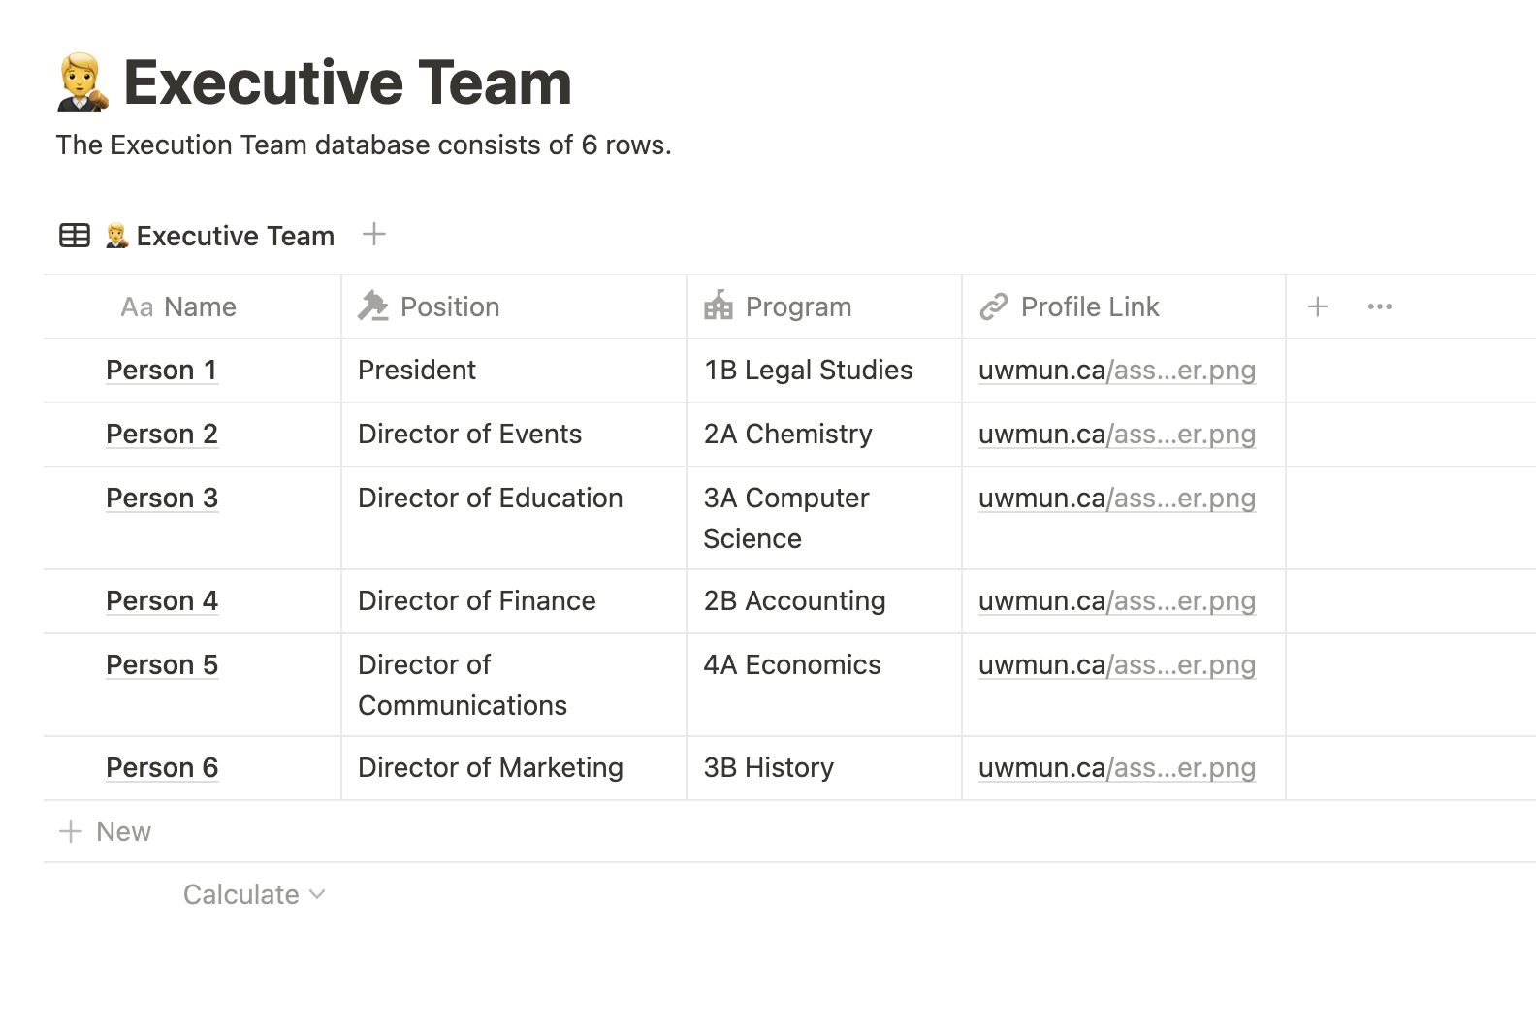The width and height of the screenshot is (1536, 1031).
Task: Open the three-dot property options menu
Action: (1379, 306)
